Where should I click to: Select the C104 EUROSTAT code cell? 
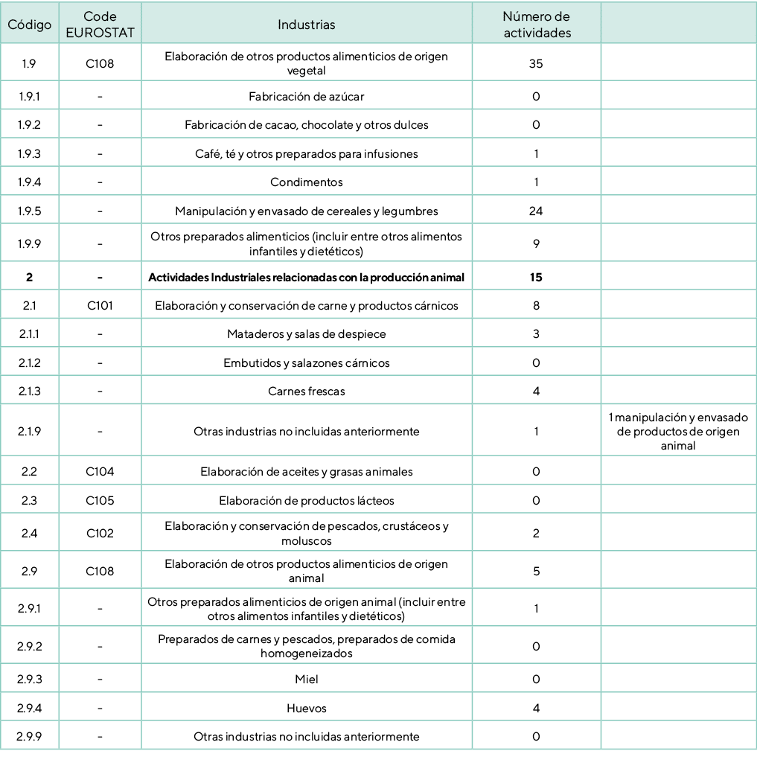(100, 472)
